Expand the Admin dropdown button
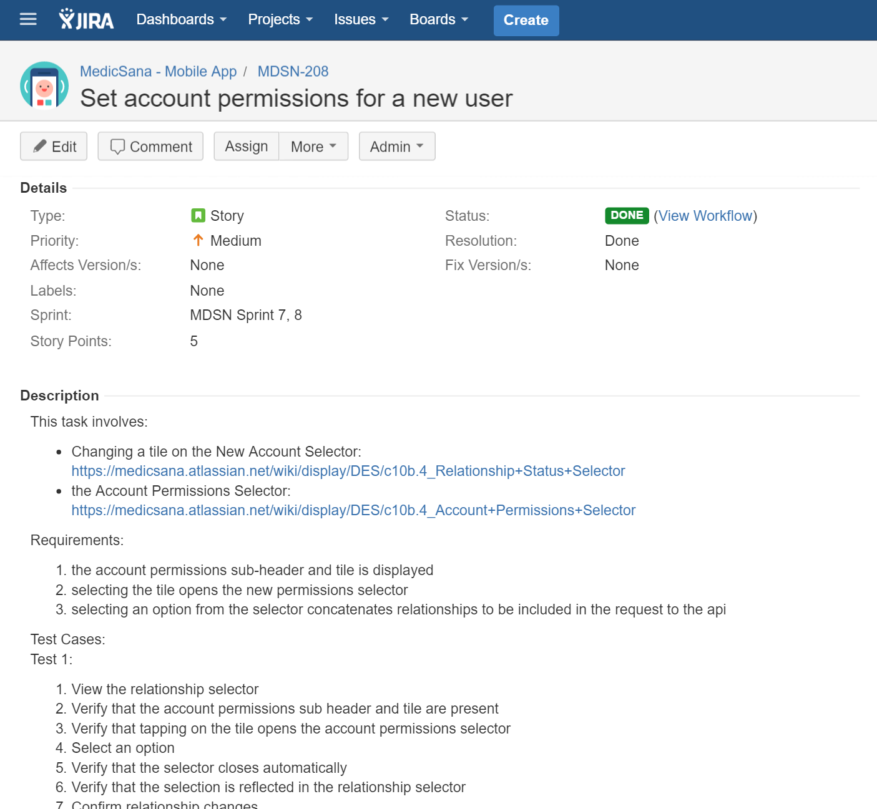The image size is (877, 809). (x=396, y=147)
